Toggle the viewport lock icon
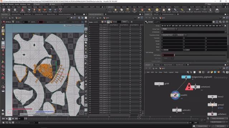The width and height of the screenshot is (229, 128). (86, 36)
